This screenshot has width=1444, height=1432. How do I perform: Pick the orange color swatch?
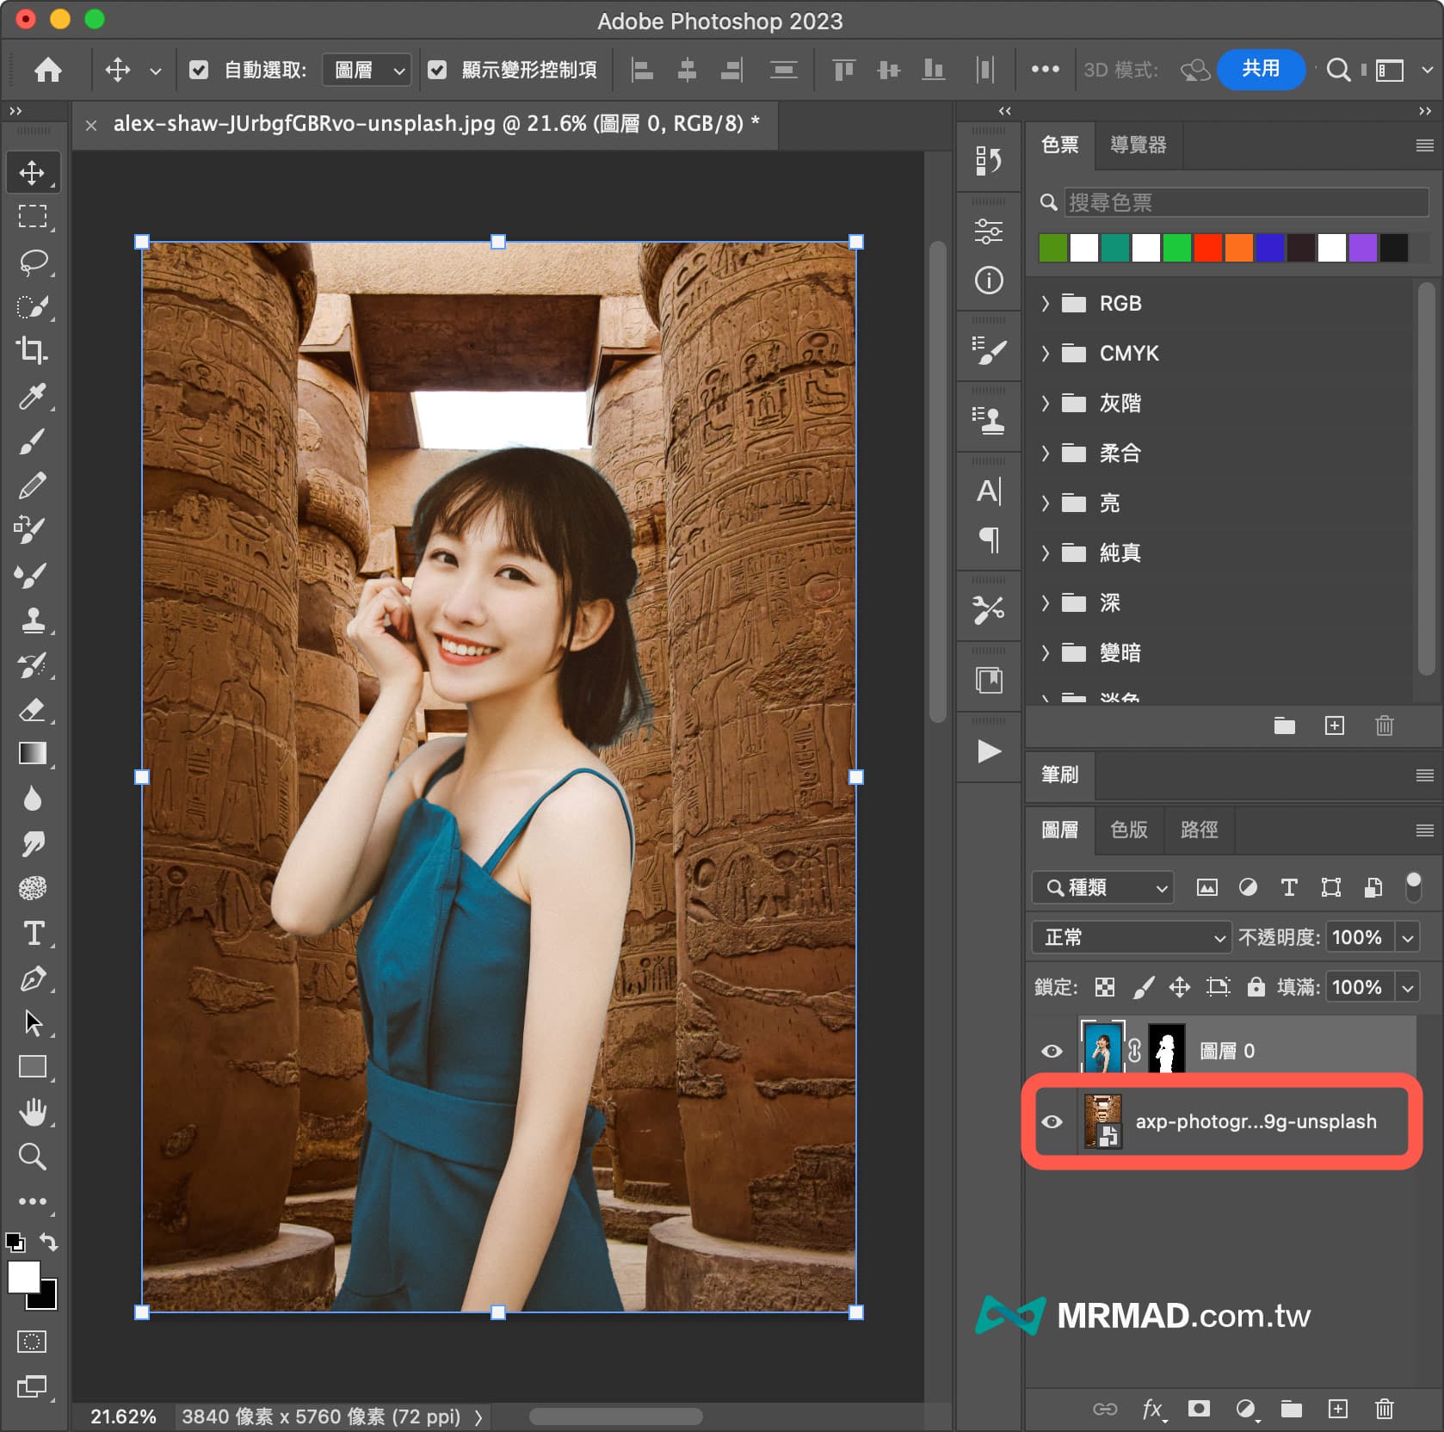coord(1238,248)
